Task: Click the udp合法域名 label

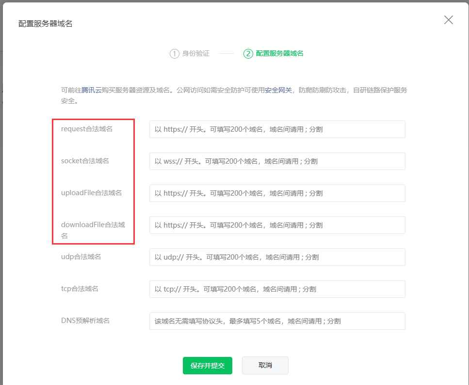Action: 81,257
